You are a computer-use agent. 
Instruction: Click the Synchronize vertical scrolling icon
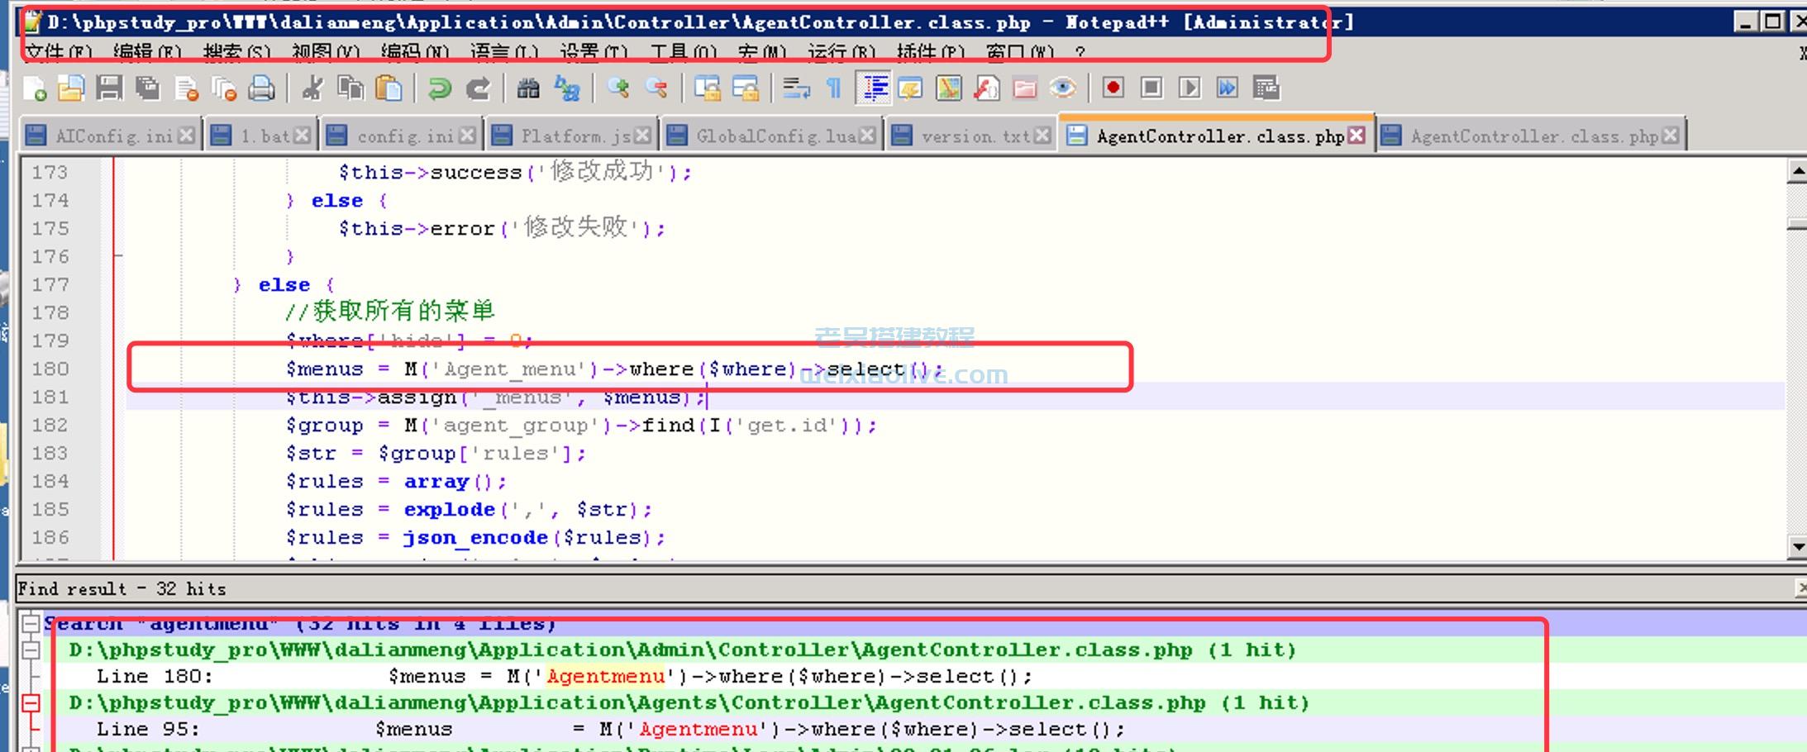707,88
